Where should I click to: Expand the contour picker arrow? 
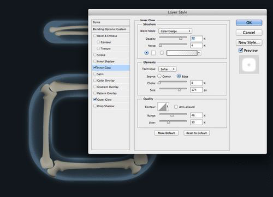pos(168,107)
